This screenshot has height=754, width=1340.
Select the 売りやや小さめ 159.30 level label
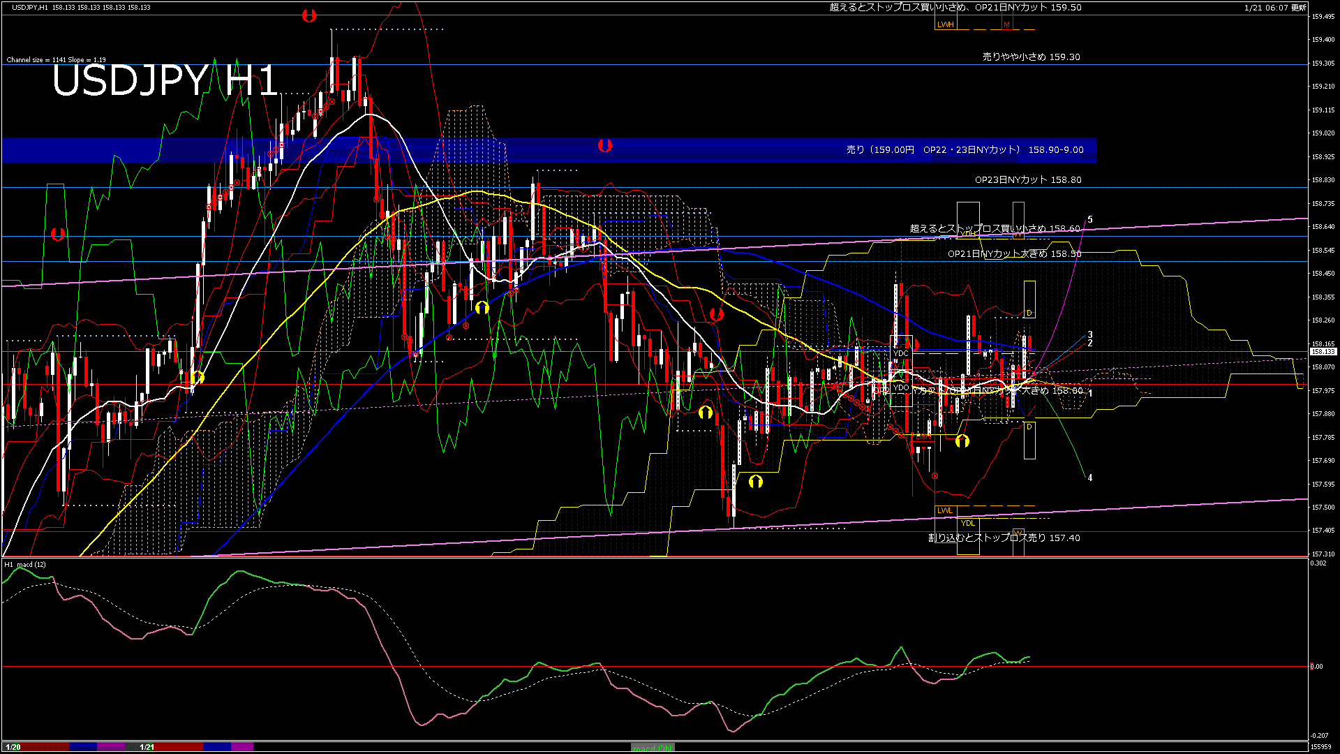tap(1031, 57)
